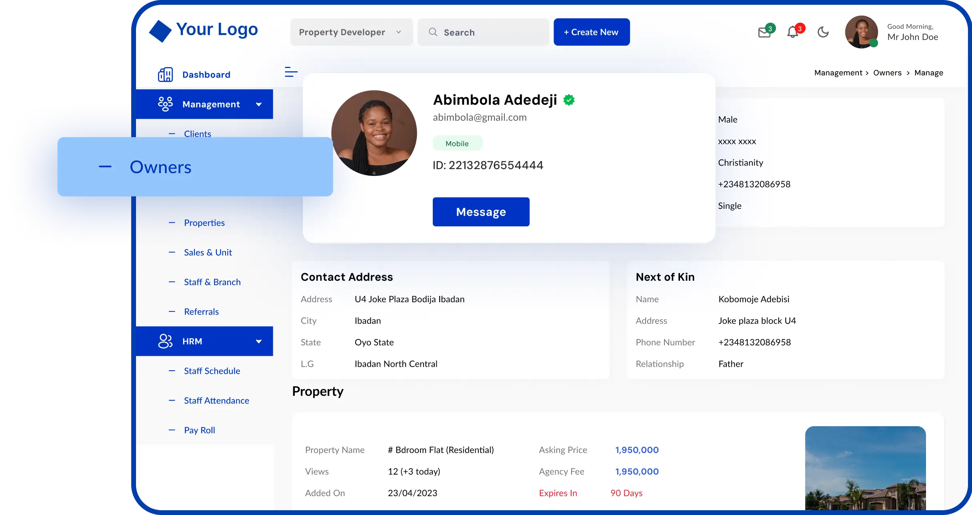Open Dashboard in the sidebar
Viewport: 972px width, 515px height.
pos(206,75)
